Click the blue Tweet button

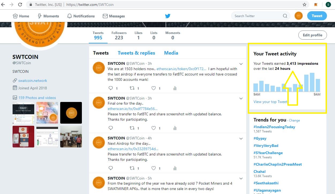coord(317,16)
